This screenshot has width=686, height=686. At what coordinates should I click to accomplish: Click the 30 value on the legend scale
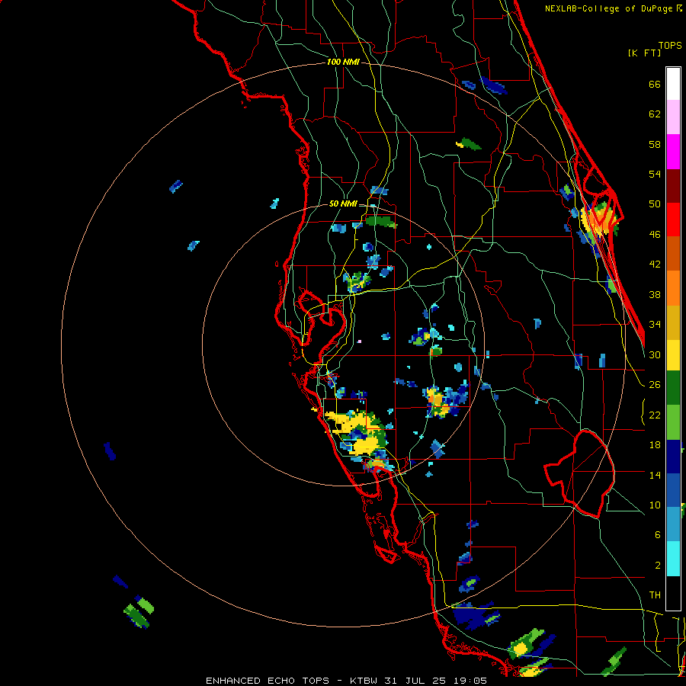click(x=655, y=354)
